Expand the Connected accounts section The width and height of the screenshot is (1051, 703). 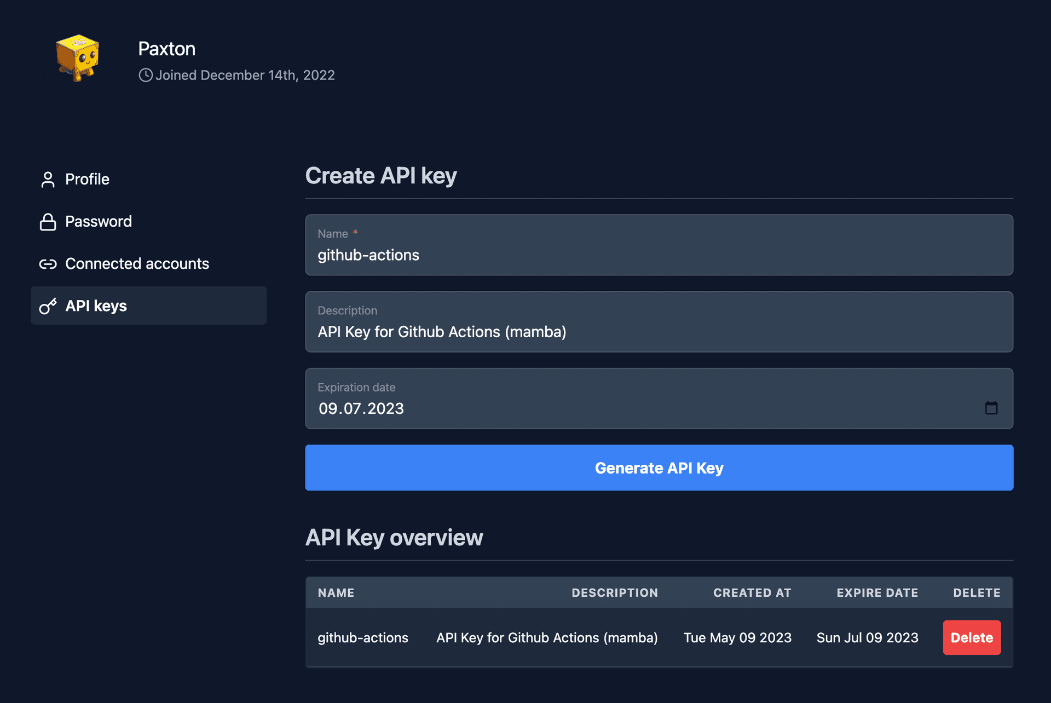137,263
